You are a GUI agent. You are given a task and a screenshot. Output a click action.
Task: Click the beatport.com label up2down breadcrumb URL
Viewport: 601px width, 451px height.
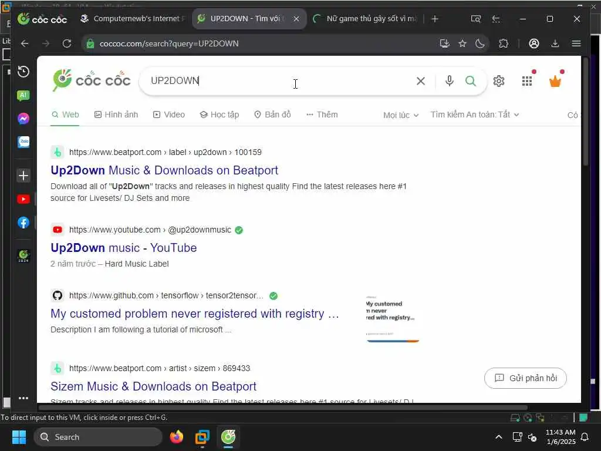coord(165,152)
